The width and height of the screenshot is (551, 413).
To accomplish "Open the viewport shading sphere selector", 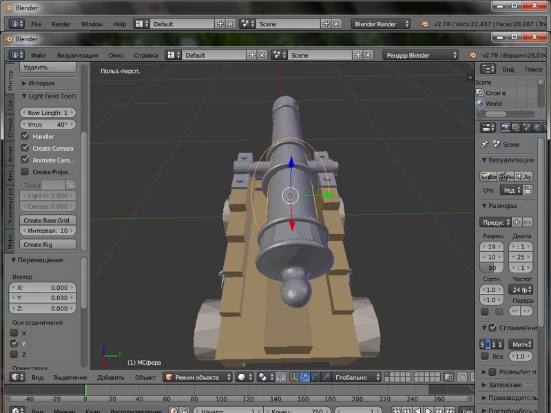I will click(244, 377).
